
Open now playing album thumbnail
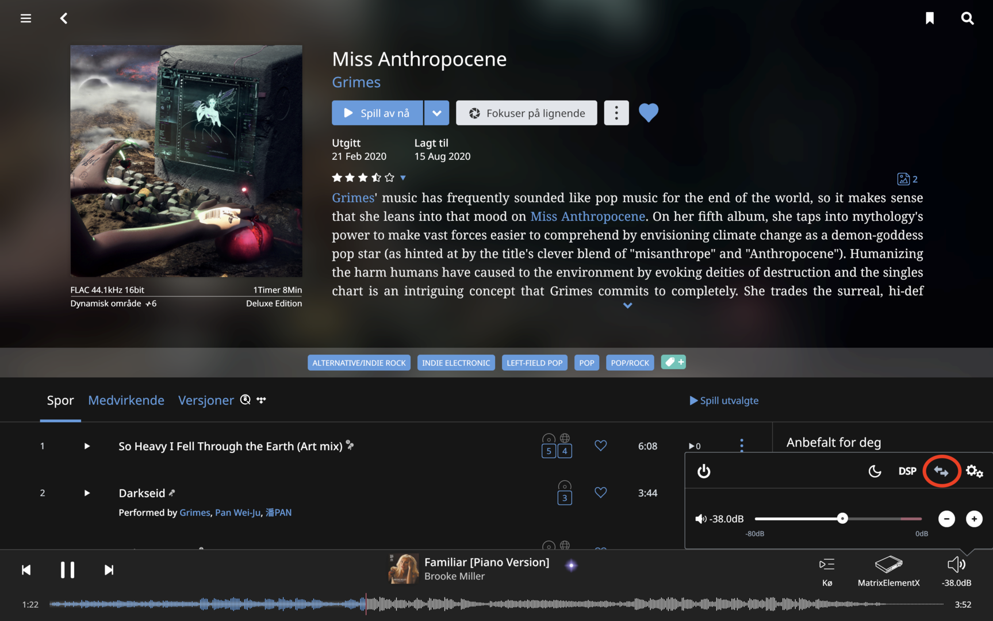point(404,569)
